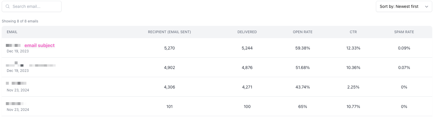Click the 5,270 recipients sent value
This screenshot has width=436, height=117.
pyautogui.click(x=169, y=48)
